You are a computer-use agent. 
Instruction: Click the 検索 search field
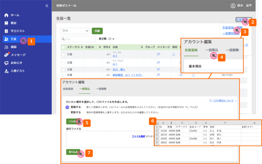pyautogui.click(x=78, y=39)
